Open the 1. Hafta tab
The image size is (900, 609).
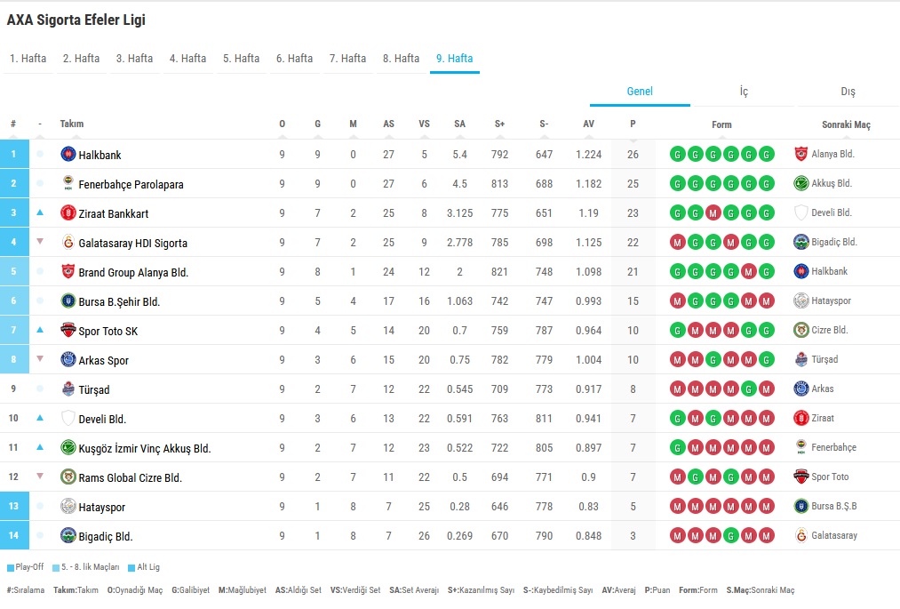pyautogui.click(x=28, y=59)
